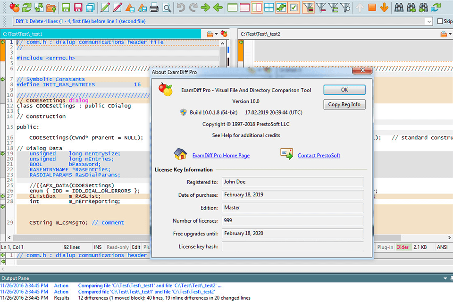
Task: Click the Read-only button in status bar
Action: click(x=117, y=247)
